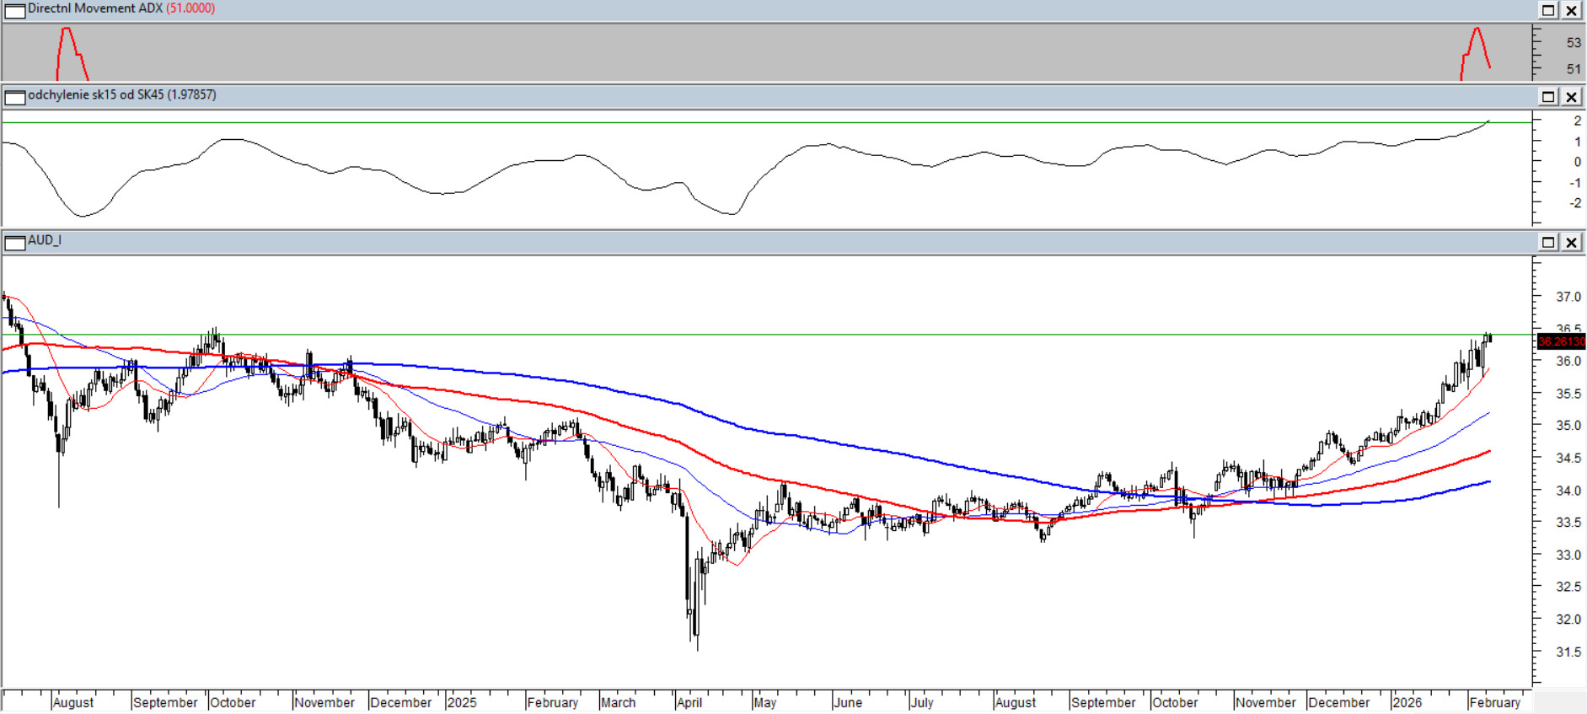Open the odchylenie sk15 panel menu icon

point(14,97)
